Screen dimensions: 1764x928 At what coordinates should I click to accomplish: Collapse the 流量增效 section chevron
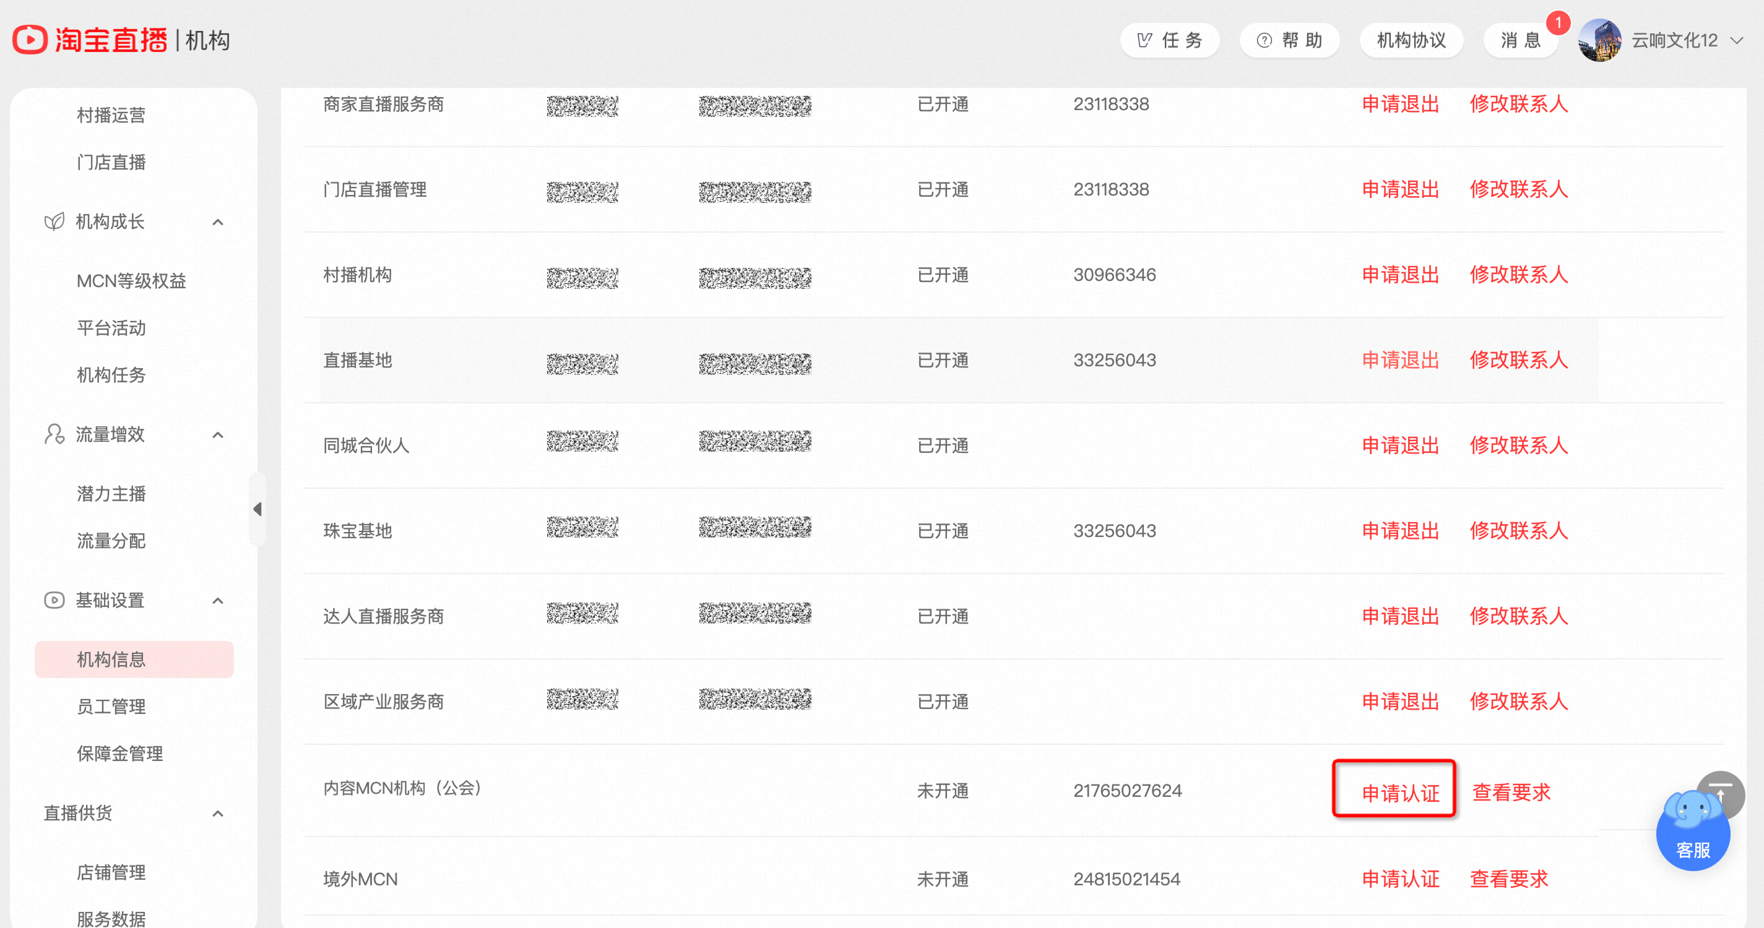pyautogui.click(x=218, y=435)
